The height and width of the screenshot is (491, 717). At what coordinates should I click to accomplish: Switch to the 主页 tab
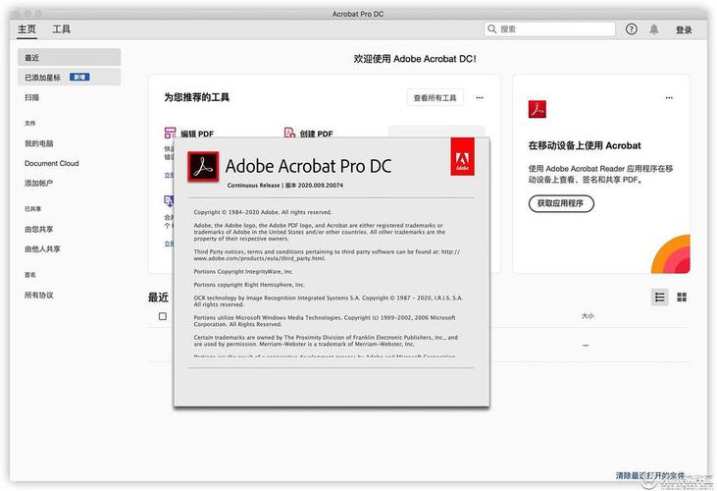[26, 29]
